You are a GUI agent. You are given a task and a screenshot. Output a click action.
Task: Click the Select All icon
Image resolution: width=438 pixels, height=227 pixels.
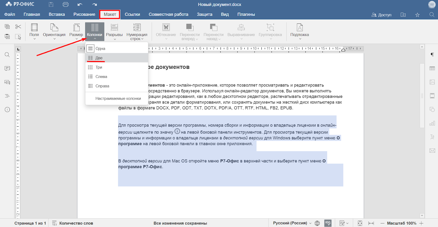(18, 37)
